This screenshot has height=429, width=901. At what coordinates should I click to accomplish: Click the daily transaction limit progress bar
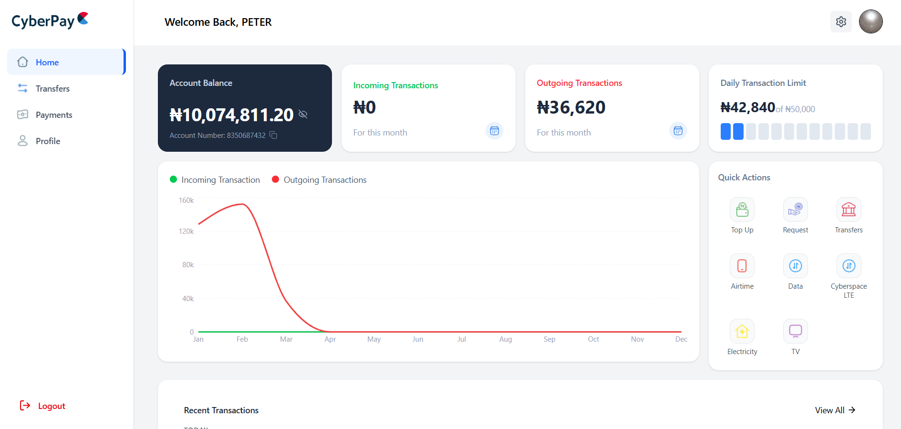[795, 131]
